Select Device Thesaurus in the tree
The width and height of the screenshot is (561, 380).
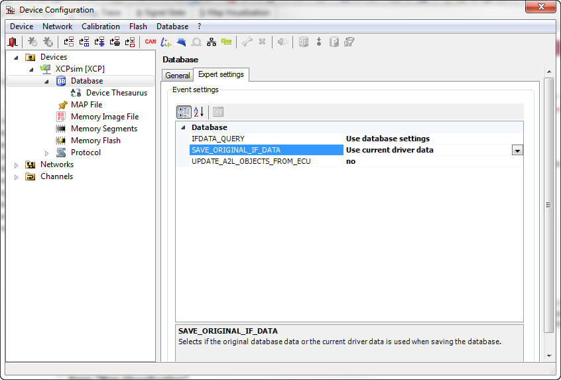pyautogui.click(x=116, y=93)
